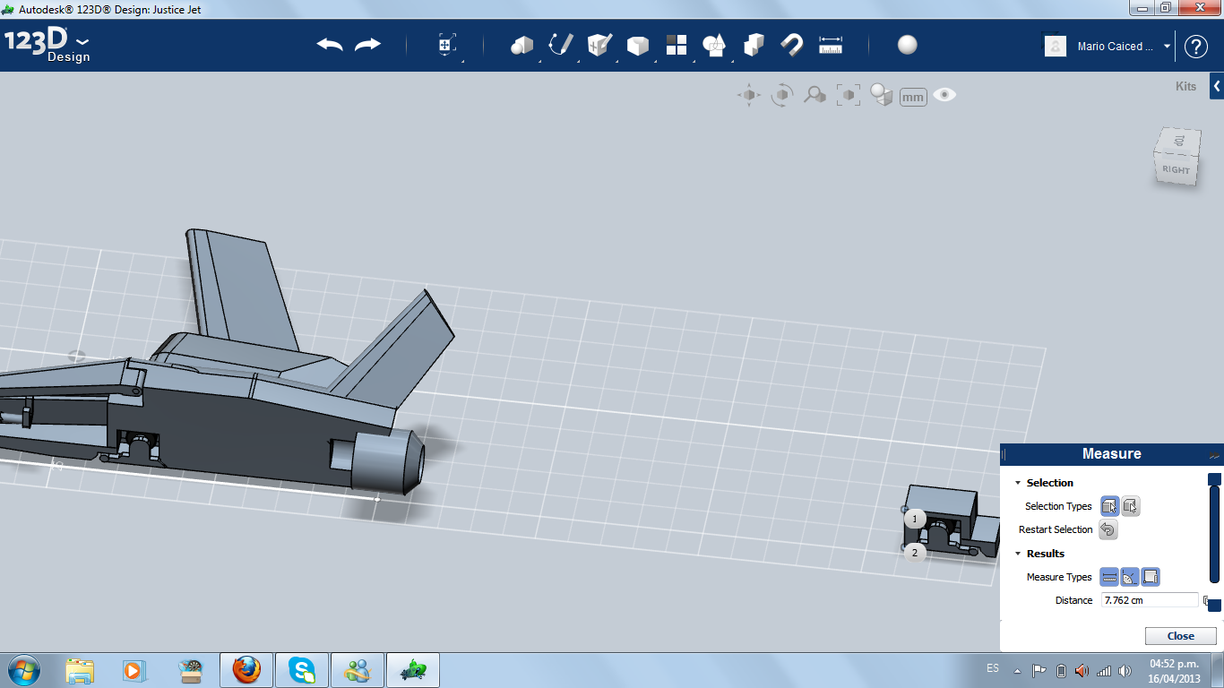The image size is (1224, 688).
Task: Click measurement point marker 2
Action: point(915,553)
